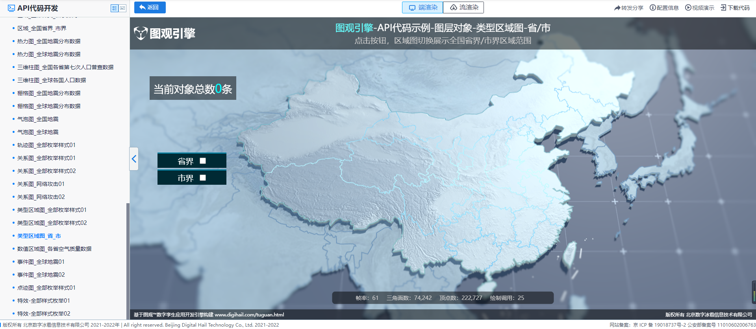The image size is (756, 329).
Task: Click the 图观引擎 logo
Action: click(165, 33)
